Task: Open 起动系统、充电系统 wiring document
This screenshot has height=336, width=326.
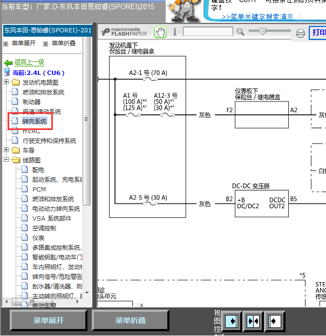Action: 57,180
